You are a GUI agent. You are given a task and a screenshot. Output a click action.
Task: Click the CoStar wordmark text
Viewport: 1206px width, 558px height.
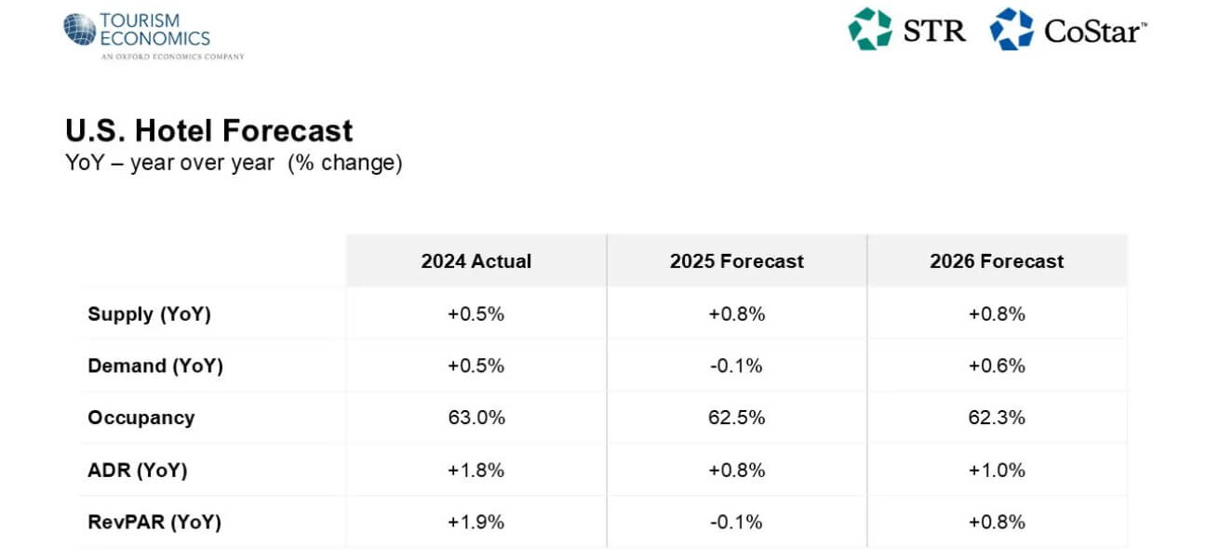tap(1095, 31)
